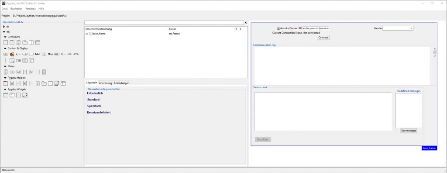Click the Use message button
Viewport: 447px width, 173px height.
pyautogui.click(x=409, y=131)
